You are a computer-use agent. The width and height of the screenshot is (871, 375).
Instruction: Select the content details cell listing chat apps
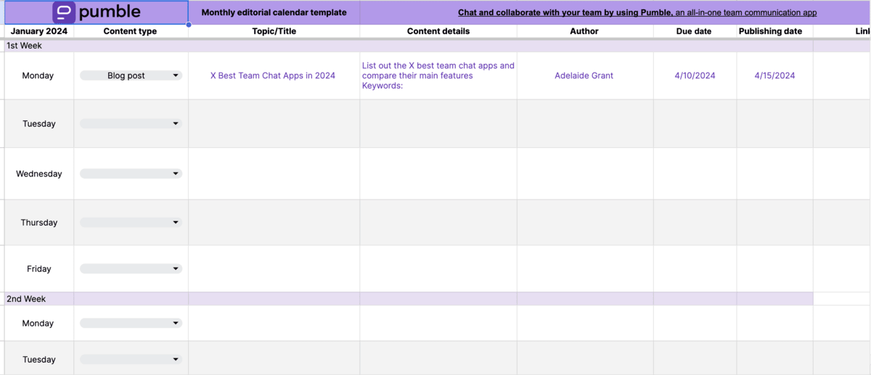point(438,75)
